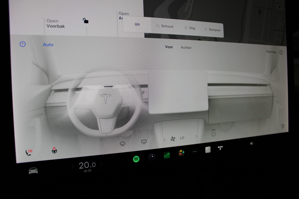
Task: Turn on windshield defrost
Action: (x=123, y=144)
